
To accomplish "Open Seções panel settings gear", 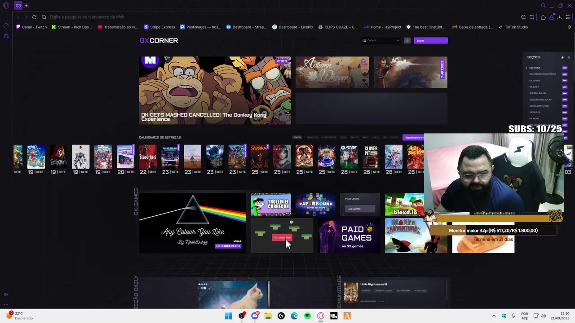I will tap(569, 57).
